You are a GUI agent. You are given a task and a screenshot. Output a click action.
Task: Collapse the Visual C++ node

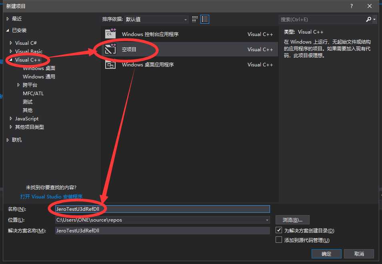11,60
